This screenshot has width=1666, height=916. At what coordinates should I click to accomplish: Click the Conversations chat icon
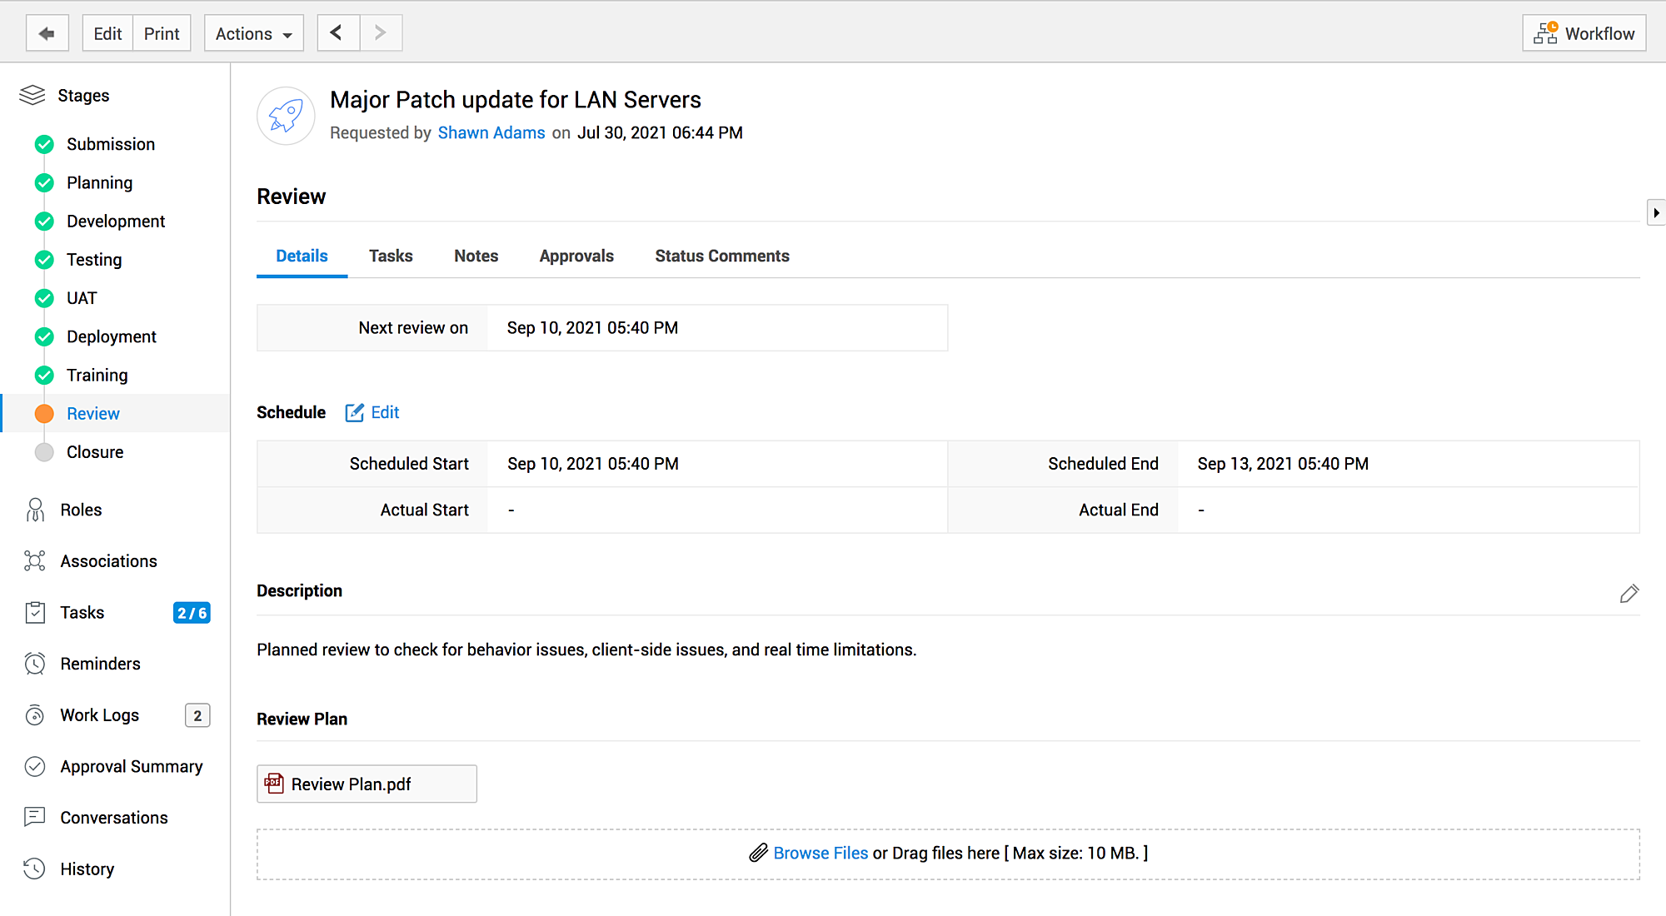point(35,817)
